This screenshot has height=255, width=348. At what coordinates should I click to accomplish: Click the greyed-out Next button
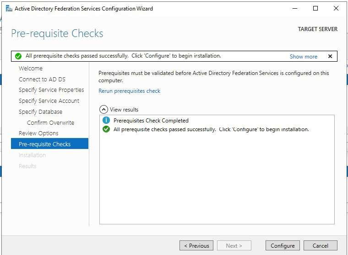pos(234,245)
